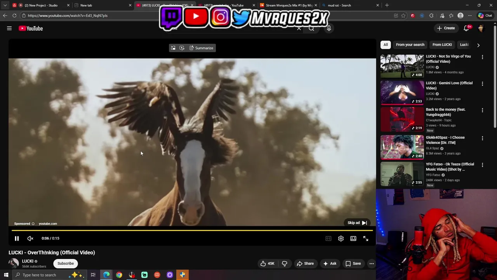Open options menu for Back to the money
Screen dimensions: 497x280
point(482,110)
